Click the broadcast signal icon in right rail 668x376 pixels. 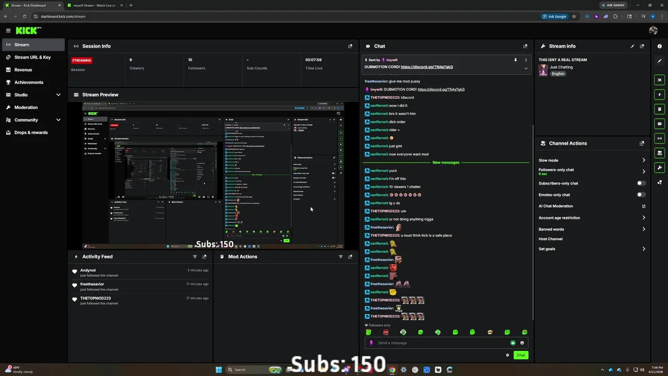[x=660, y=138]
